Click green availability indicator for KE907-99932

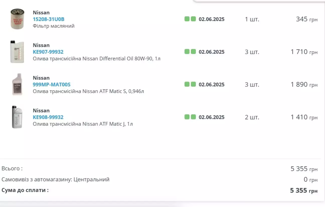coord(190,52)
